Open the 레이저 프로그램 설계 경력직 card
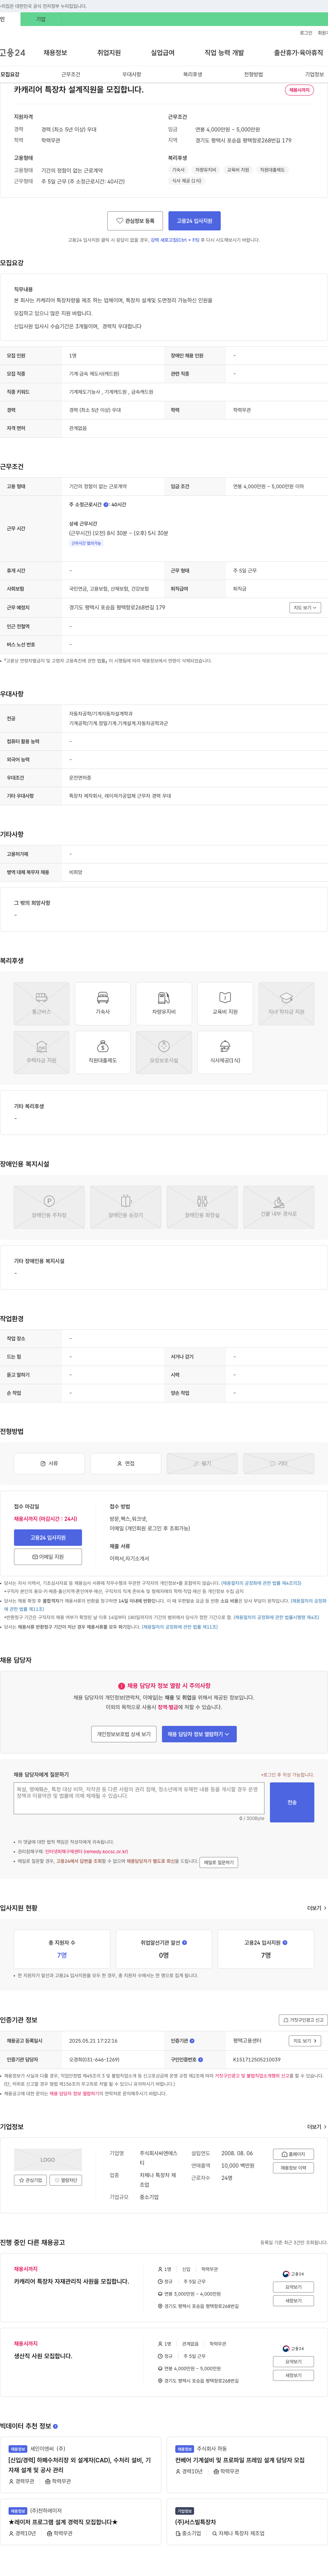328x2576 pixels. point(81,2522)
